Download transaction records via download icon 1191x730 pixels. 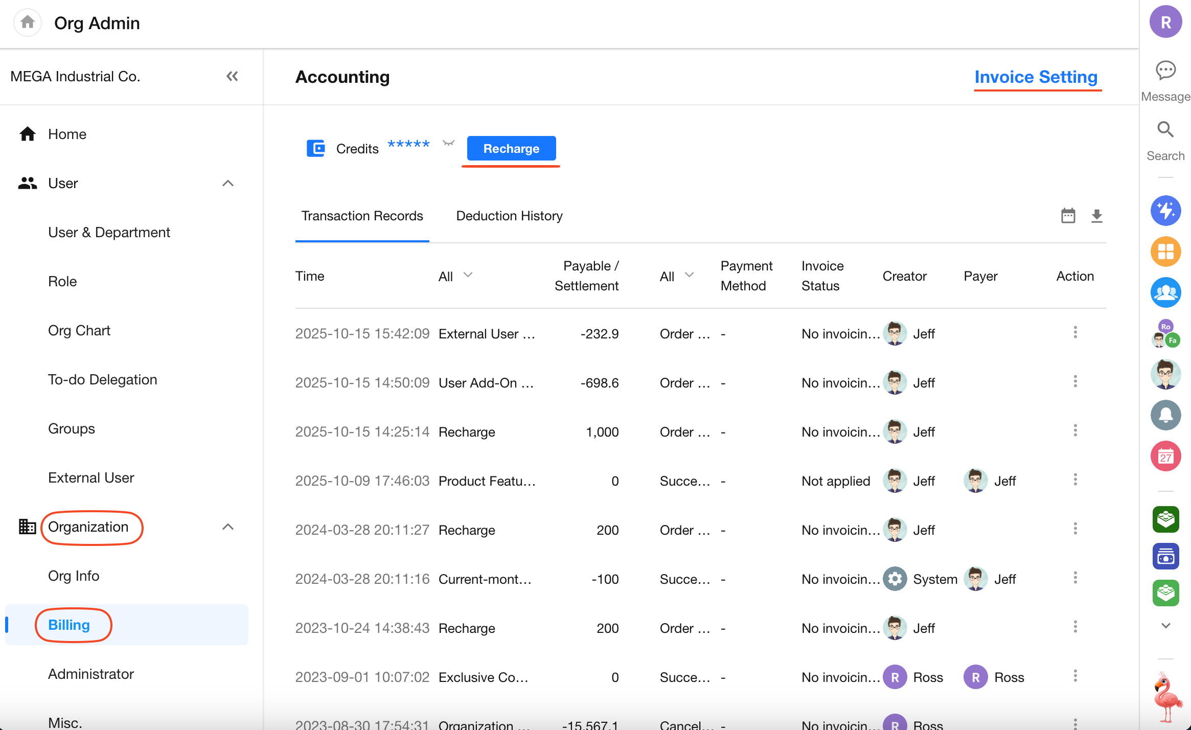click(1096, 216)
